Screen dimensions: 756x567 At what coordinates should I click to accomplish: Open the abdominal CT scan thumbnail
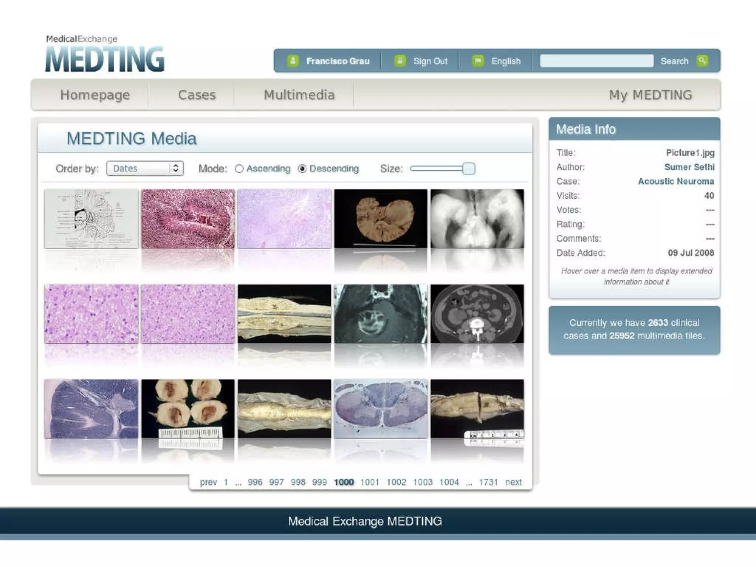(x=477, y=314)
